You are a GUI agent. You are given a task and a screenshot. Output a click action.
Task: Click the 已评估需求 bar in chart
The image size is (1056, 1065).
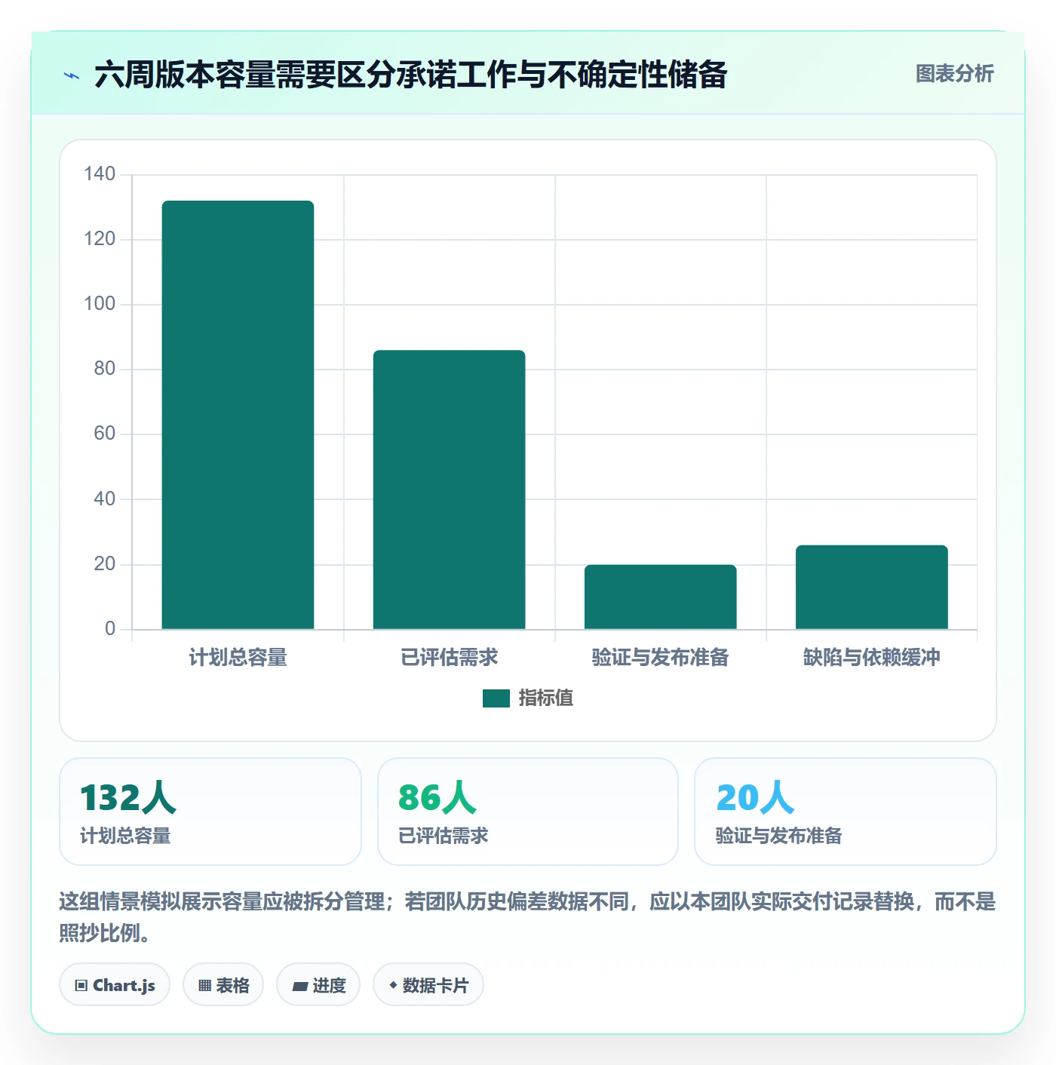click(x=449, y=490)
